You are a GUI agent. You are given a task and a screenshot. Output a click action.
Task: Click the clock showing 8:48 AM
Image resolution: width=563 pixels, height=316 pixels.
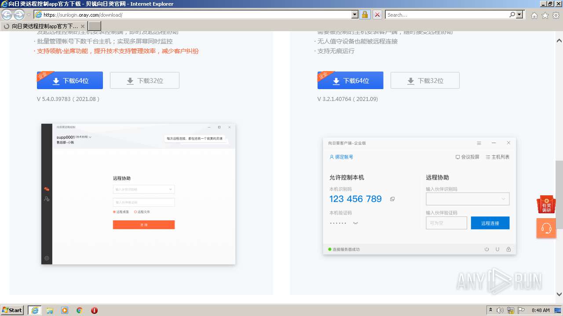tap(541, 310)
